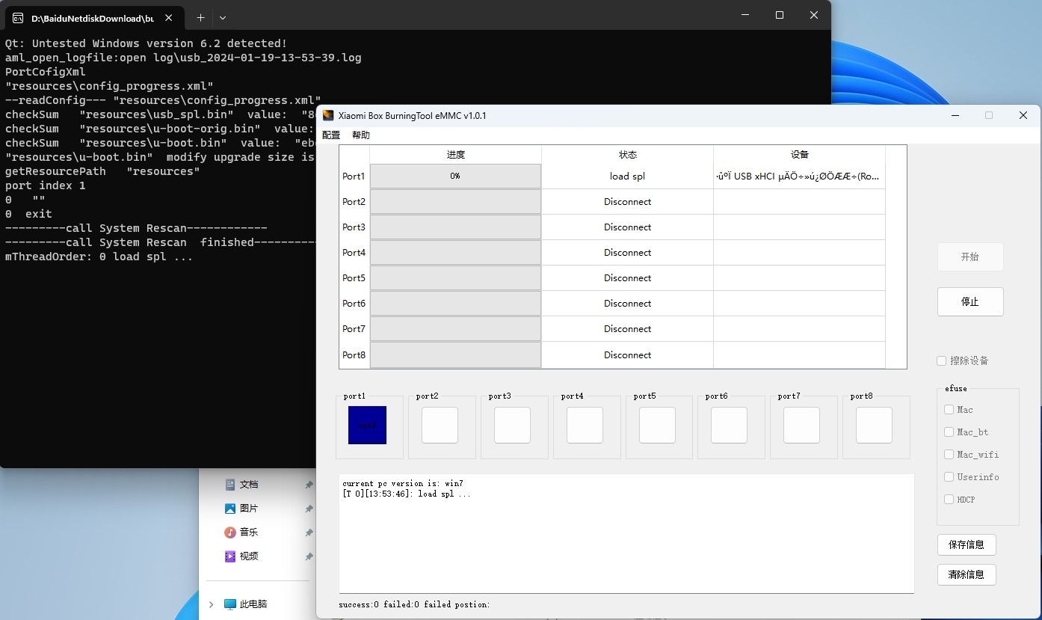Screen dimensions: 1042x620
Task: Click the port4 status box
Action: tap(585, 425)
